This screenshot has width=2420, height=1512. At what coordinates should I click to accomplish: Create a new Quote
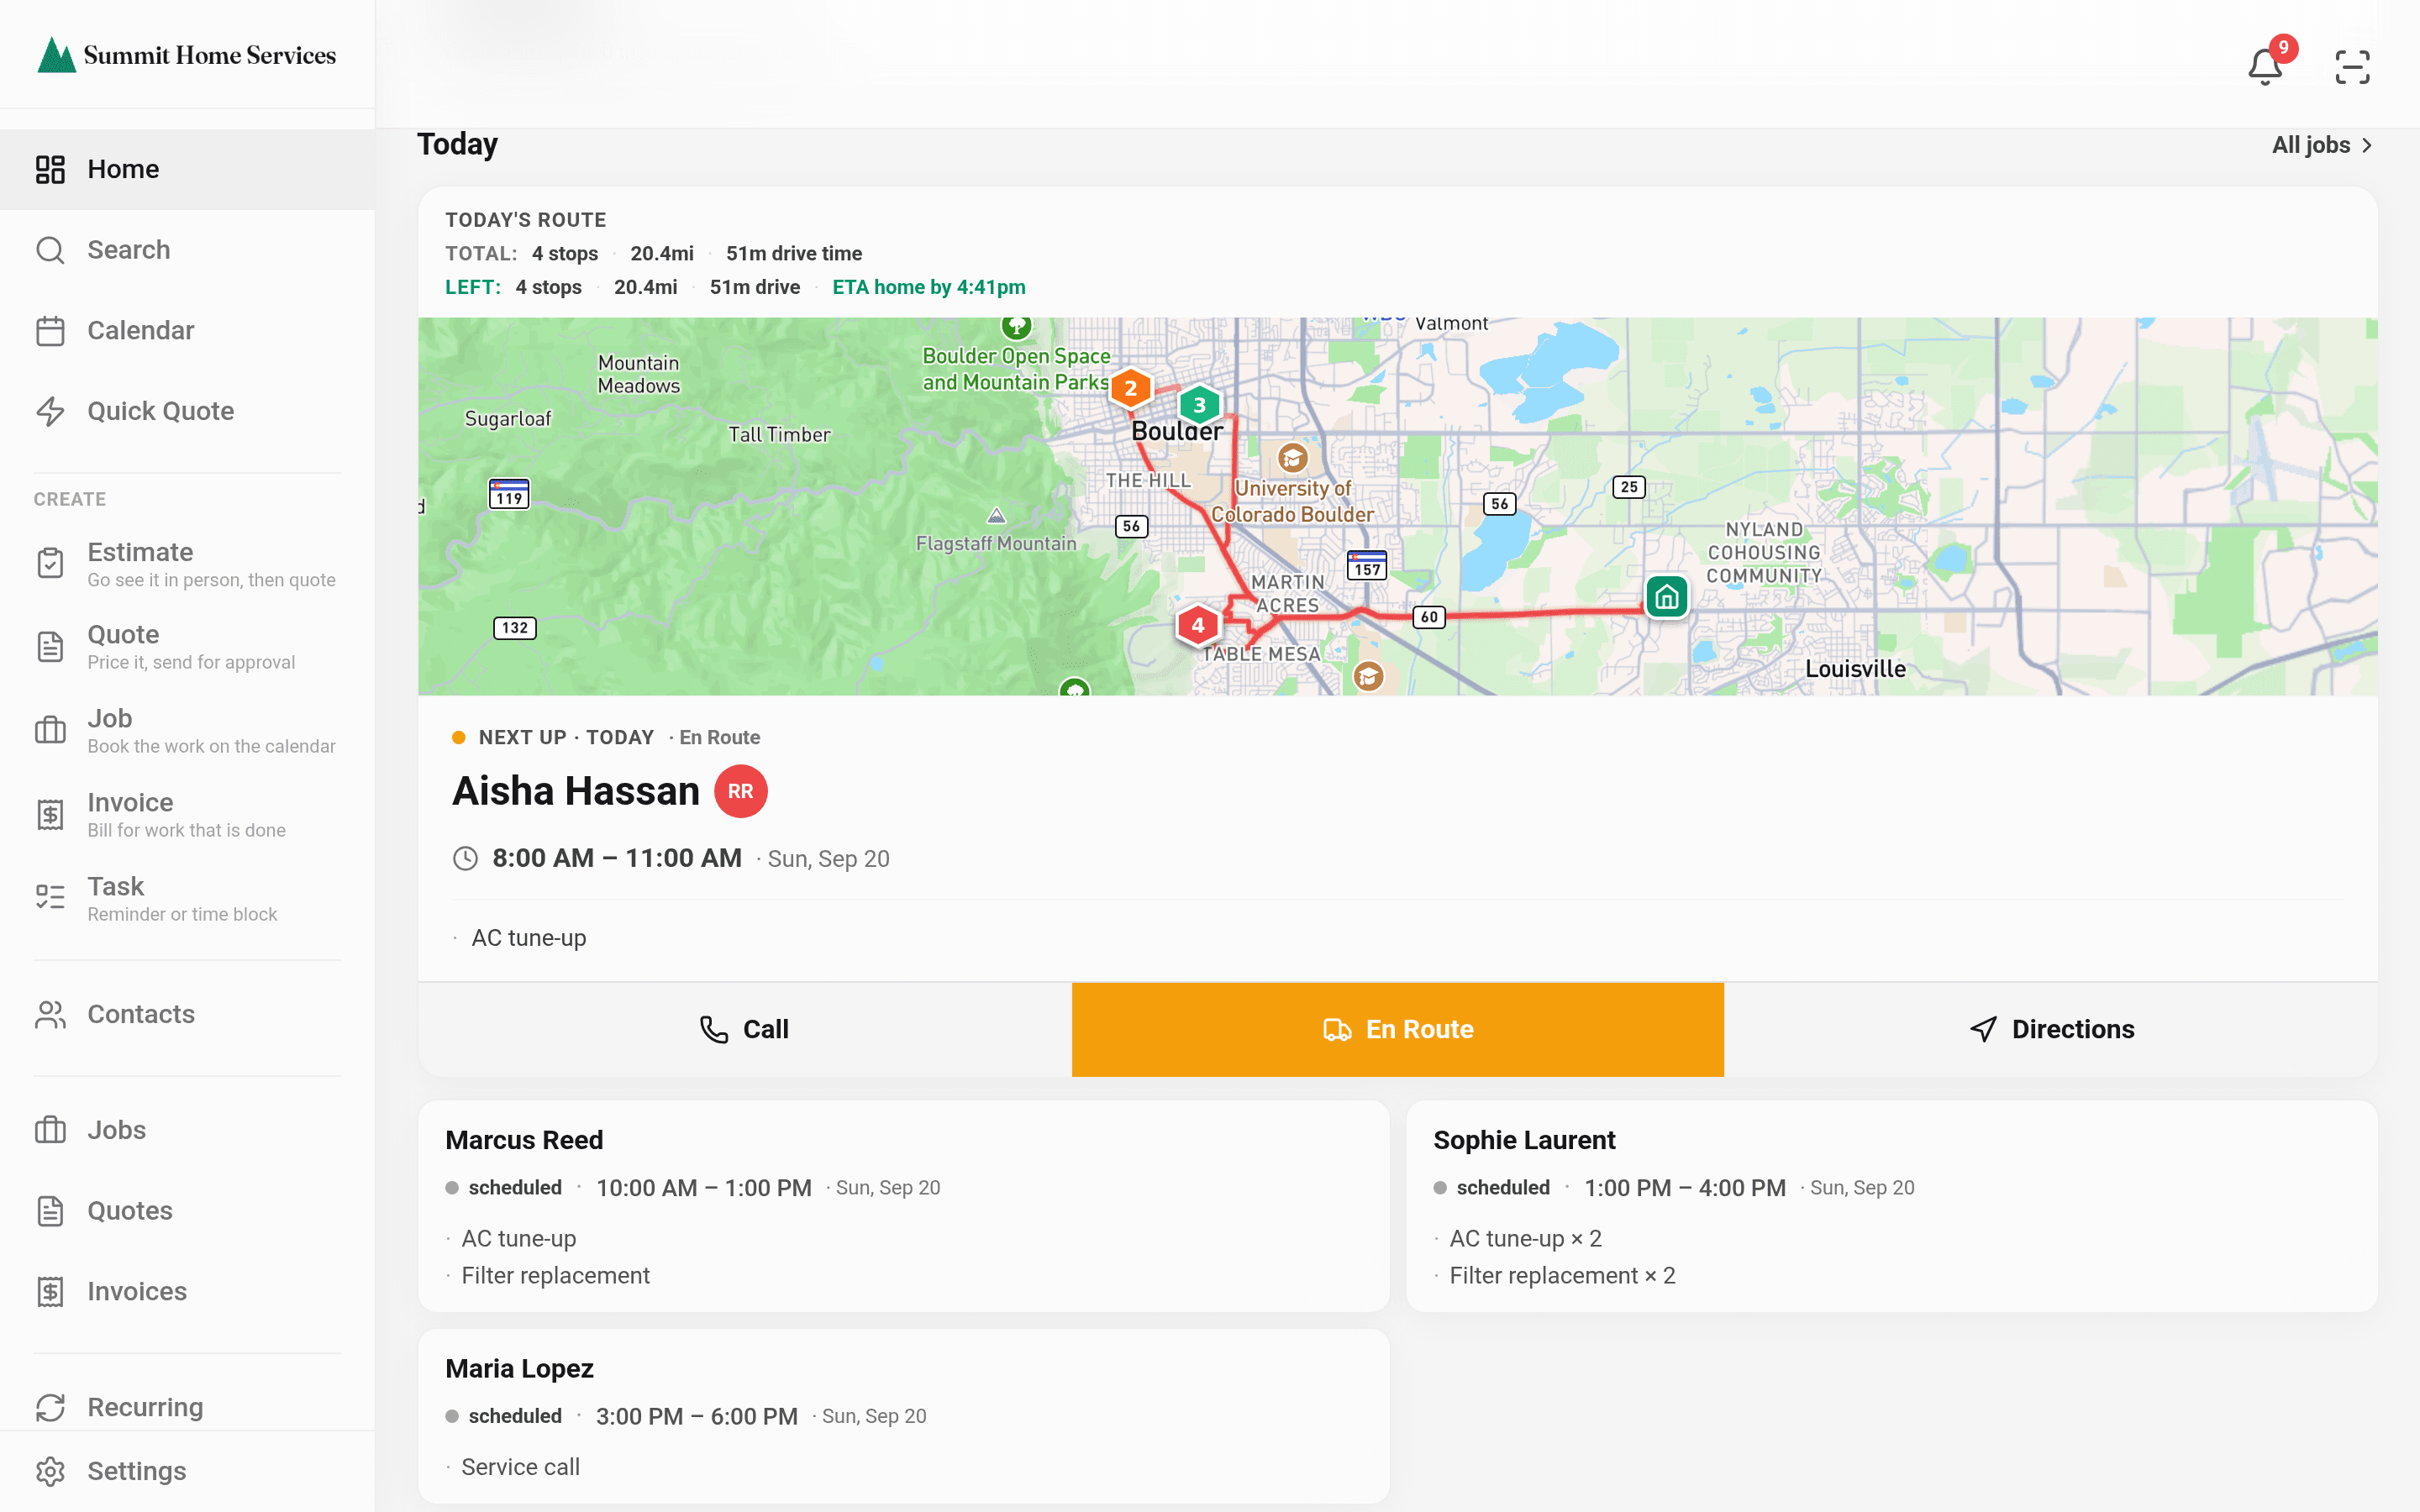[x=187, y=647]
